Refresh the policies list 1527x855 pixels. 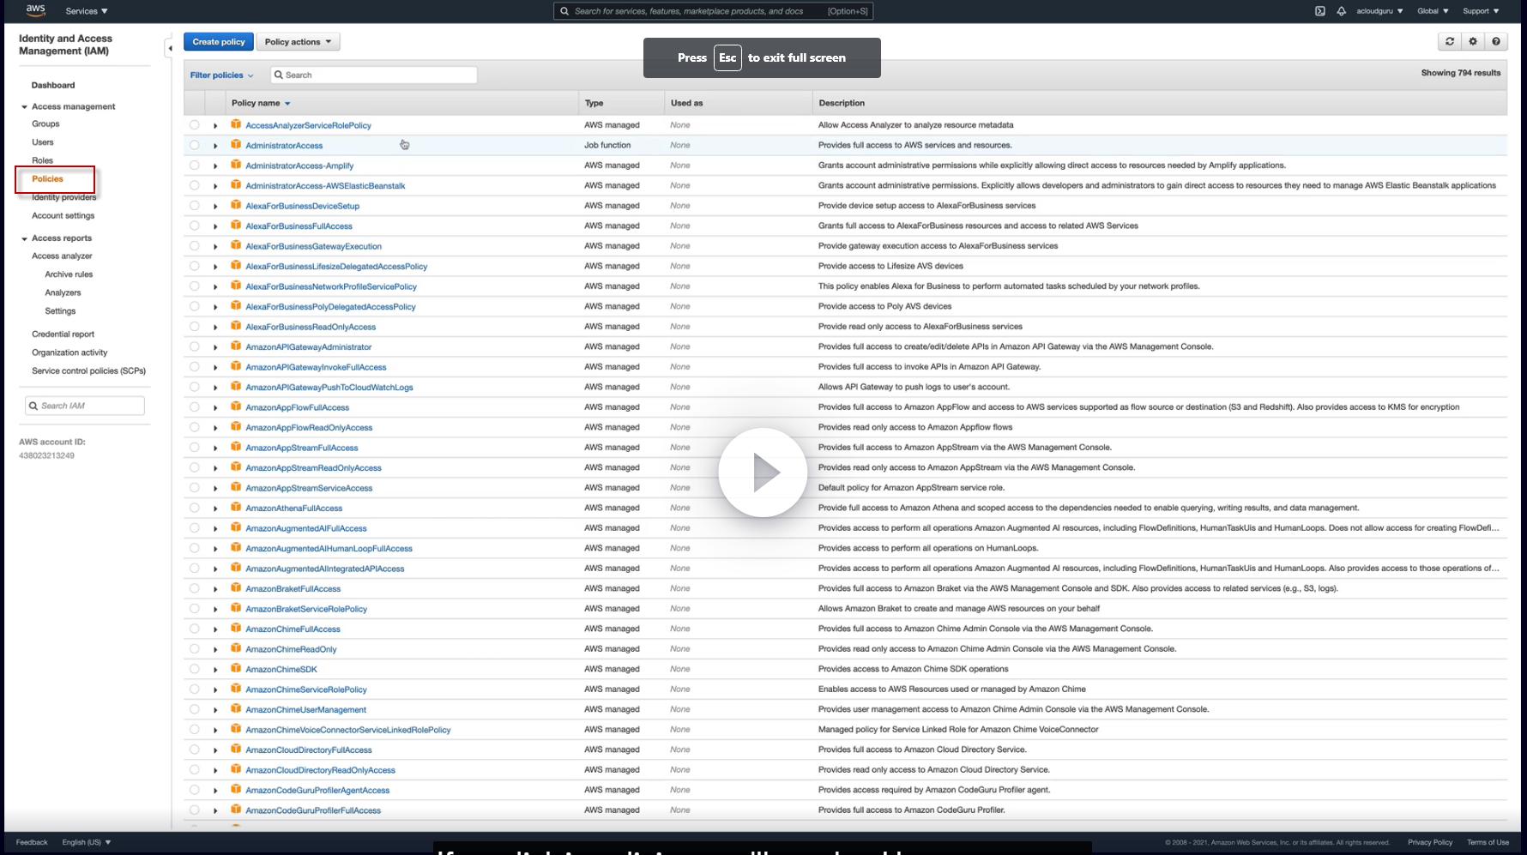click(1450, 41)
